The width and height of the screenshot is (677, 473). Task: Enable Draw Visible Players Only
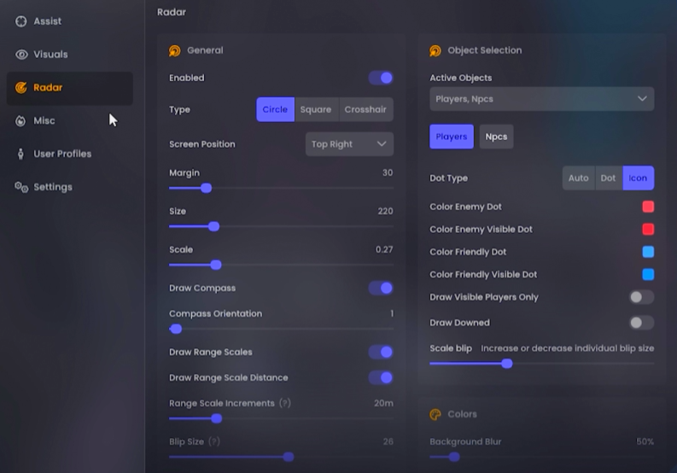click(642, 297)
